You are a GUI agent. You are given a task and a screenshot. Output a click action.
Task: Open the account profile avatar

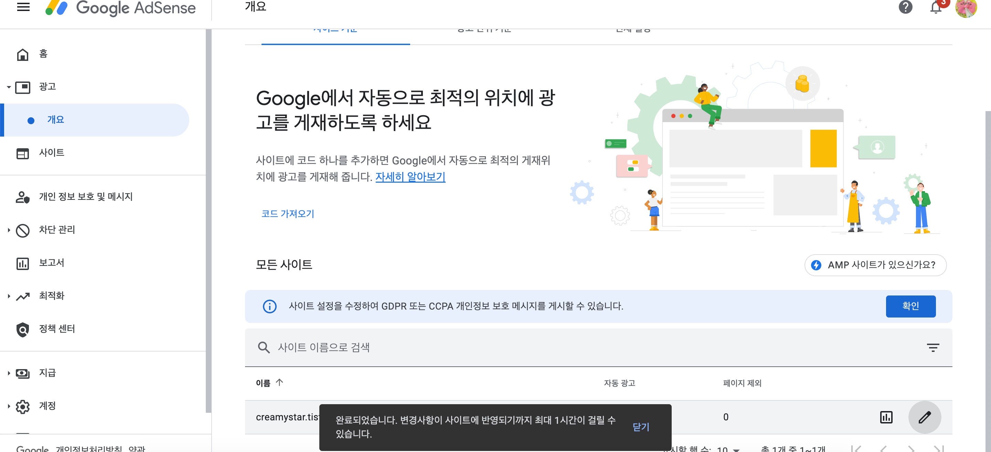coord(966,8)
